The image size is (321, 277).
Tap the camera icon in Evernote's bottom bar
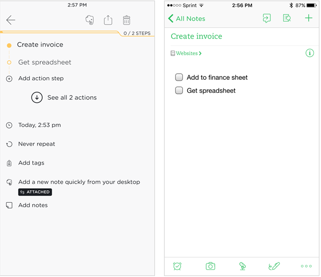coord(210,266)
